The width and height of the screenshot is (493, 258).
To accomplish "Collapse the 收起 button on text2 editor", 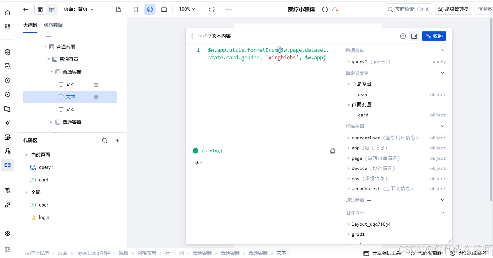I will [434, 36].
